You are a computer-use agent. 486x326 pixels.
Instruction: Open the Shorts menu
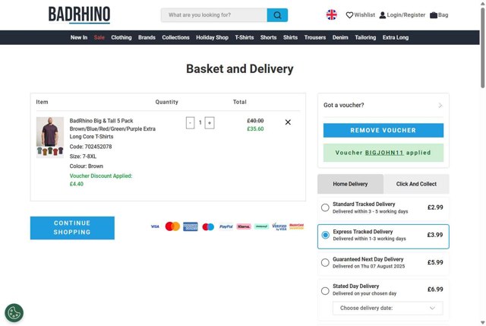[268, 37]
